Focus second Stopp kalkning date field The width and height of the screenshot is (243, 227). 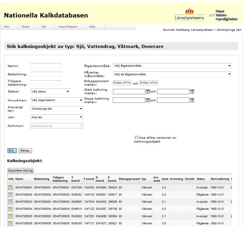tap(173, 100)
